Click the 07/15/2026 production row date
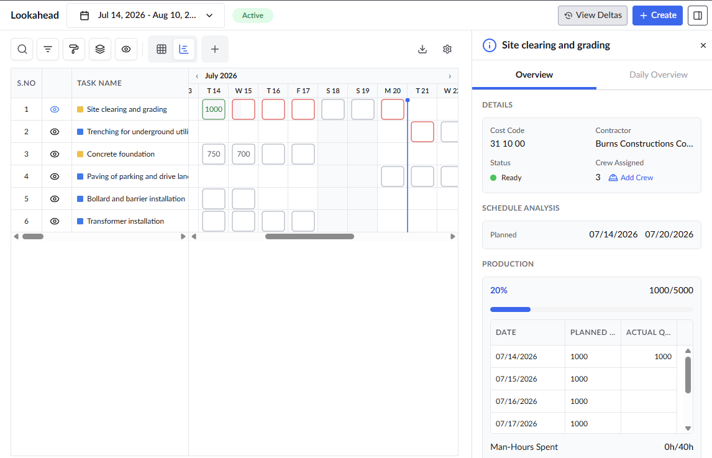This screenshot has height=458, width=712. pyautogui.click(x=516, y=379)
